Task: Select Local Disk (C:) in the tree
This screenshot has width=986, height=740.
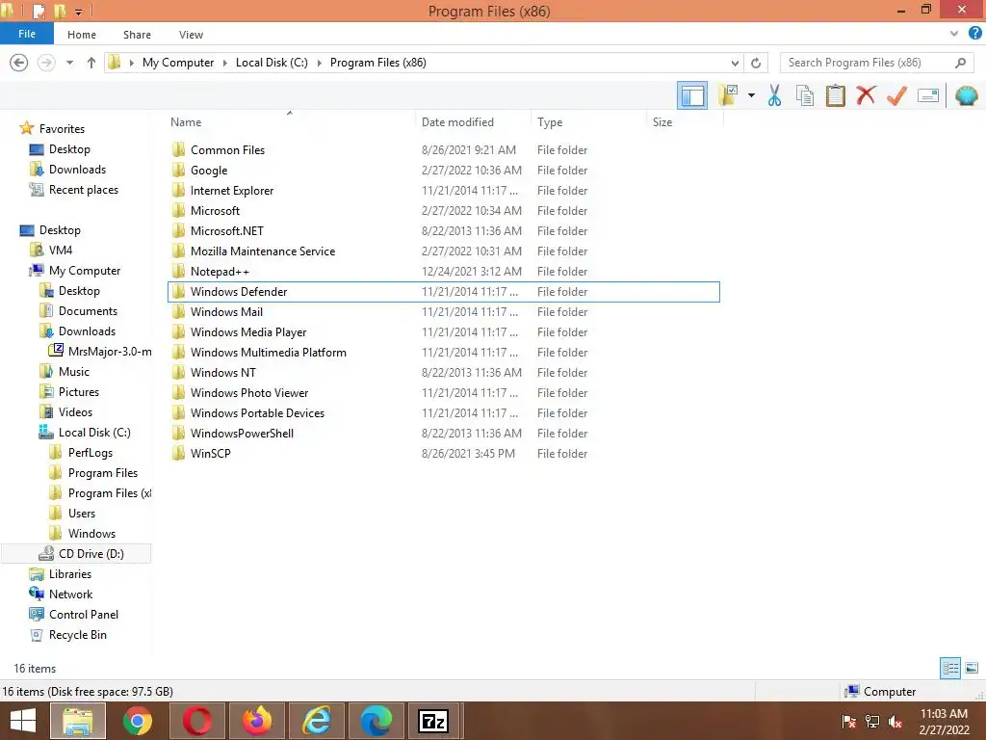Action: (x=94, y=433)
